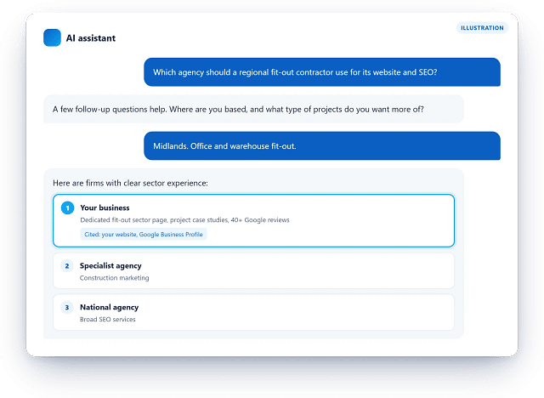Viewport: 544px width, 398px height.
Task: Click 'Here are firms with clear sector experience:' text
Action: point(130,183)
